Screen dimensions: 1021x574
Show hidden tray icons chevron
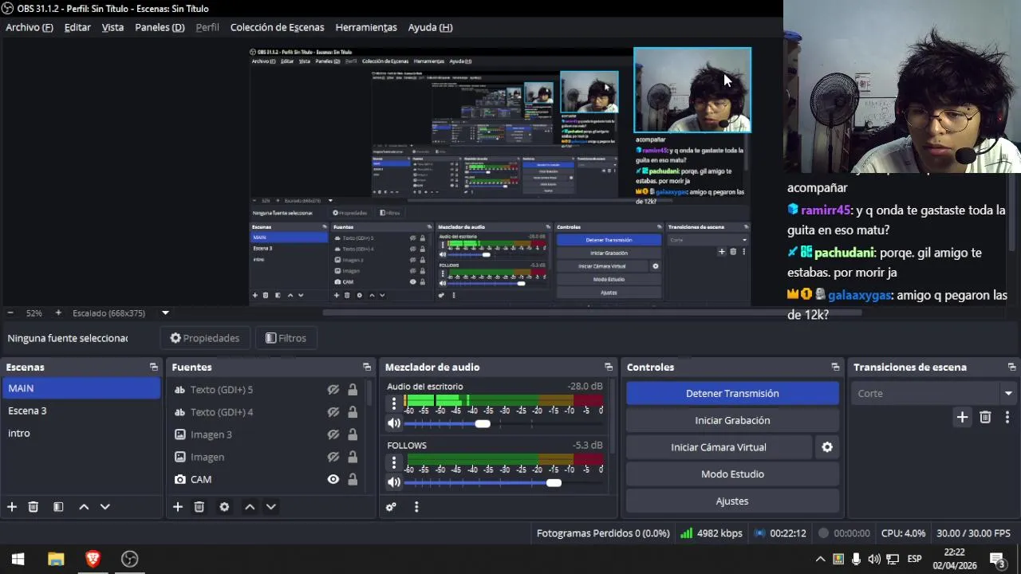click(x=820, y=559)
